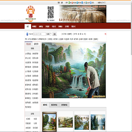Viewport: 132px width, 132px height.
Task: Click the bracketed link at top right
Action: point(101,3)
